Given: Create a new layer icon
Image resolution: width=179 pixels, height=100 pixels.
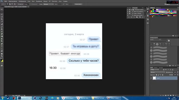Looking at the screenshot, I should 173,96.
